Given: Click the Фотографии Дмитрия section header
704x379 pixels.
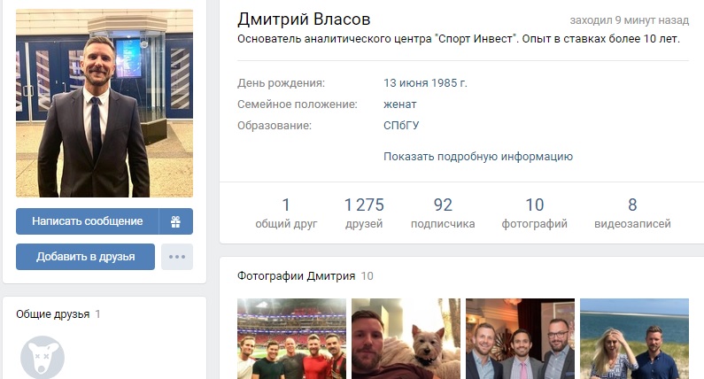Looking at the screenshot, I should pos(297,275).
